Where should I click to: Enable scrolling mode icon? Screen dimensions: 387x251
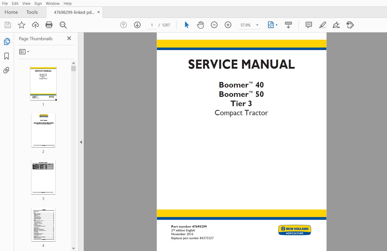288,25
